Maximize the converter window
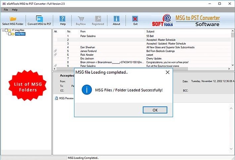235x160 pixels. 219,4
